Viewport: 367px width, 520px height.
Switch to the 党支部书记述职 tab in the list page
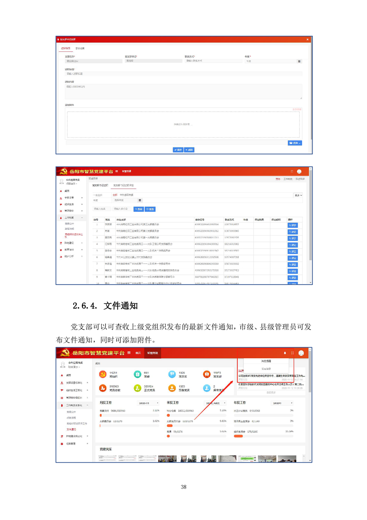coord(100,185)
